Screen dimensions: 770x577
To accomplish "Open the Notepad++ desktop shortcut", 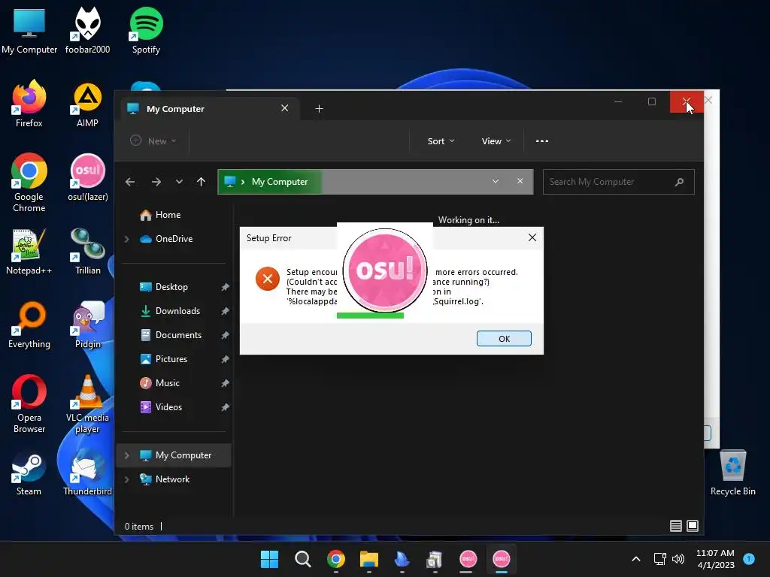I will coord(29,251).
